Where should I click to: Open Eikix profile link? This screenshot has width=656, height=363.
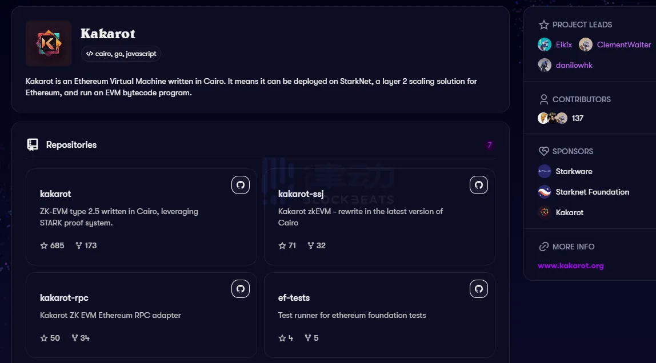point(564,45)
